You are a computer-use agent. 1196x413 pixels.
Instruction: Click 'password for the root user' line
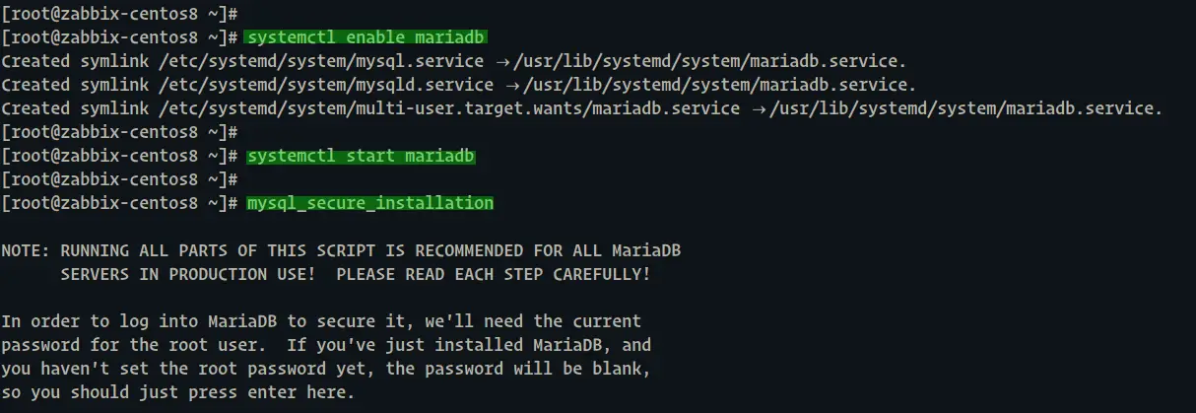326,345
